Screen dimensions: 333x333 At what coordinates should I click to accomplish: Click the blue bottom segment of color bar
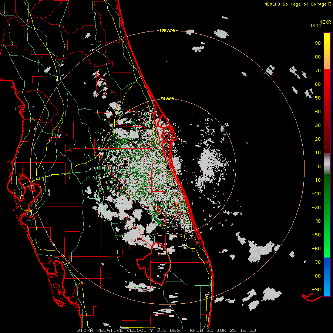(327, 277)
